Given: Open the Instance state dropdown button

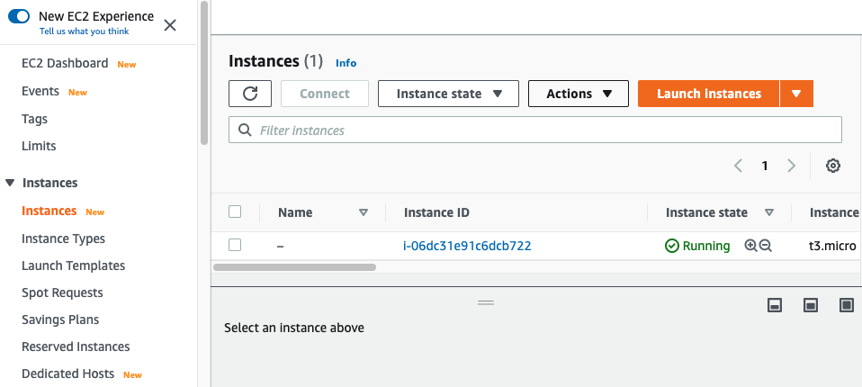Looking at the screenshot, I should click(448, 94).
